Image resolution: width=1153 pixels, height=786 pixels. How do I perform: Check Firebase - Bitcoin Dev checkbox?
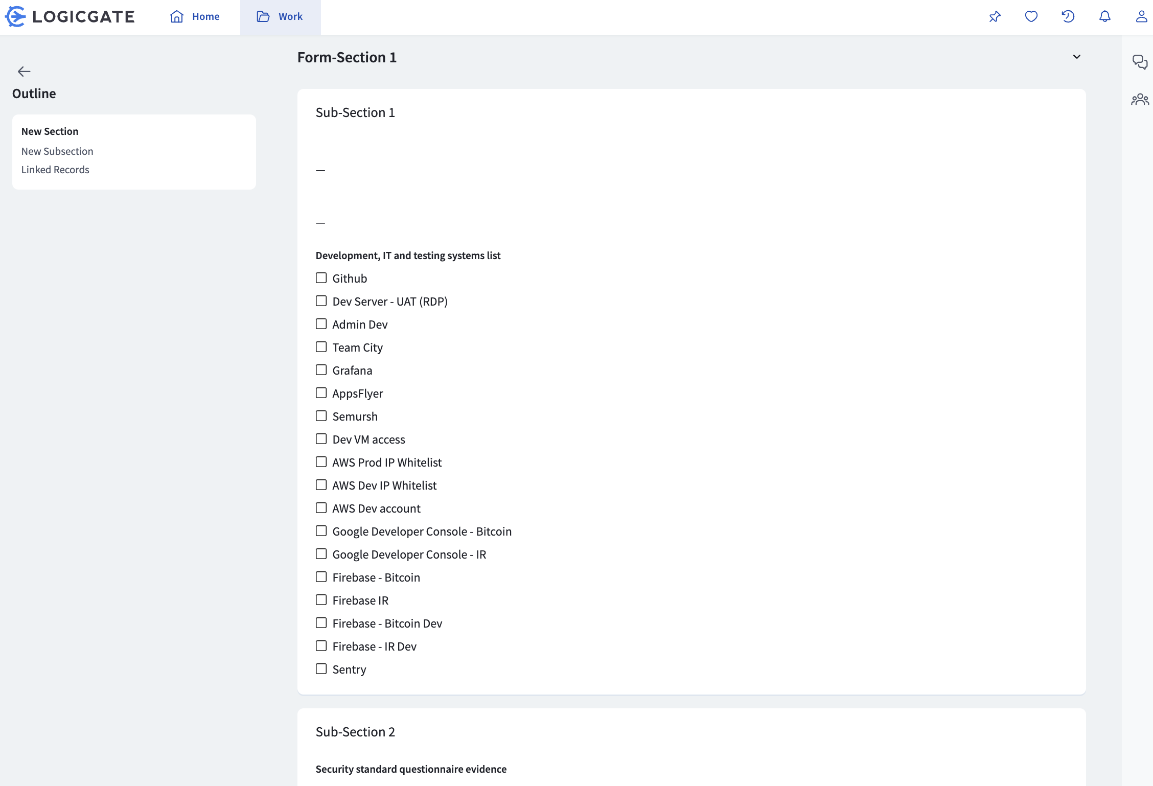tap(321, 623)
